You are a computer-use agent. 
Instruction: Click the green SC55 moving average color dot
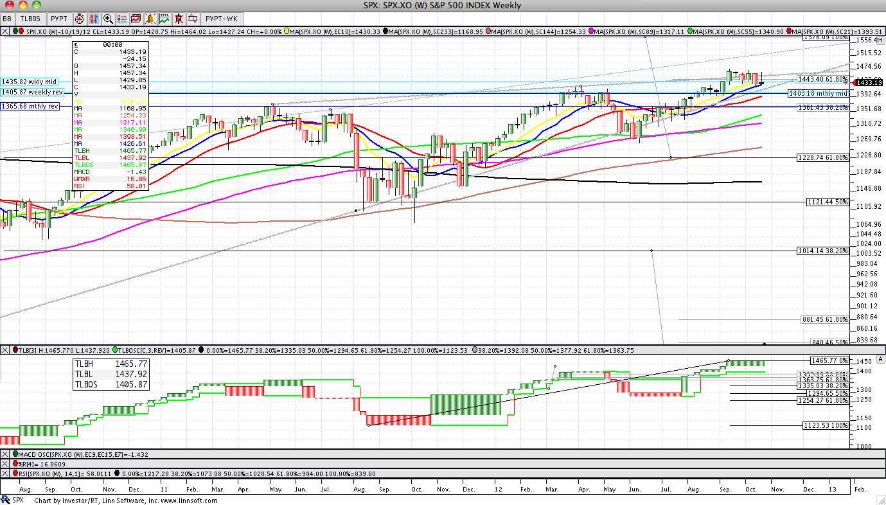690,31
